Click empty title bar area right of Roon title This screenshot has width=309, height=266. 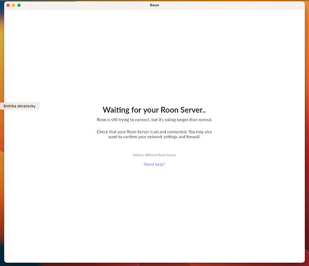coord(227,5)
